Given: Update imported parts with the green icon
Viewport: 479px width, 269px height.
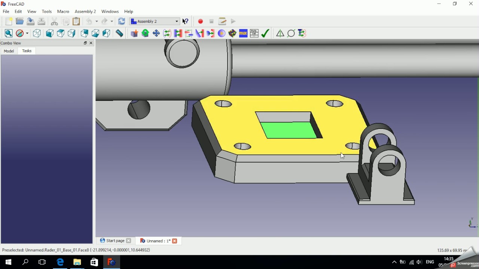Looking at the screenshot, I should (x=145, y=33).
